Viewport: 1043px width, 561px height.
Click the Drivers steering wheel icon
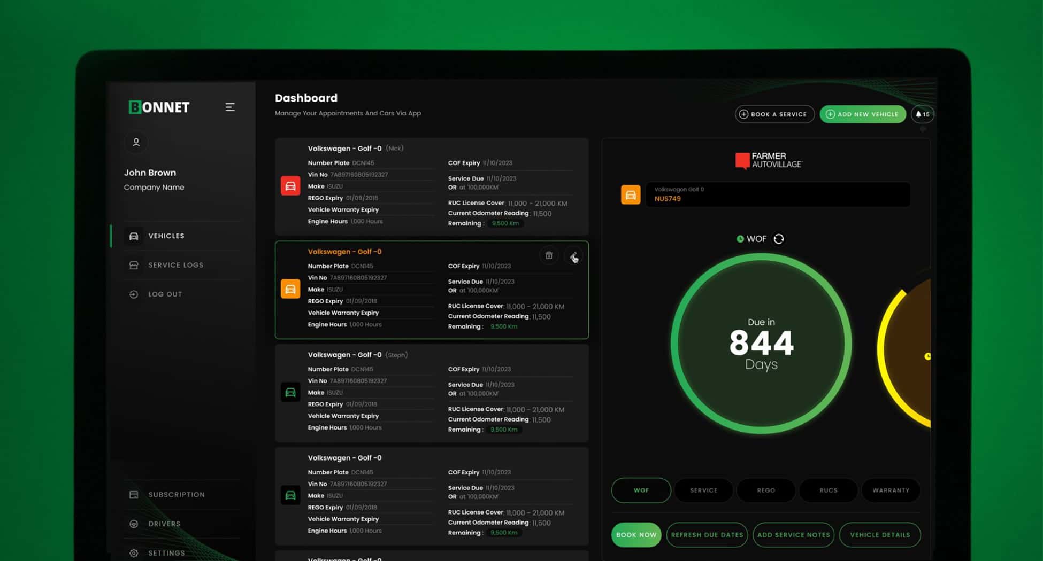134,524
